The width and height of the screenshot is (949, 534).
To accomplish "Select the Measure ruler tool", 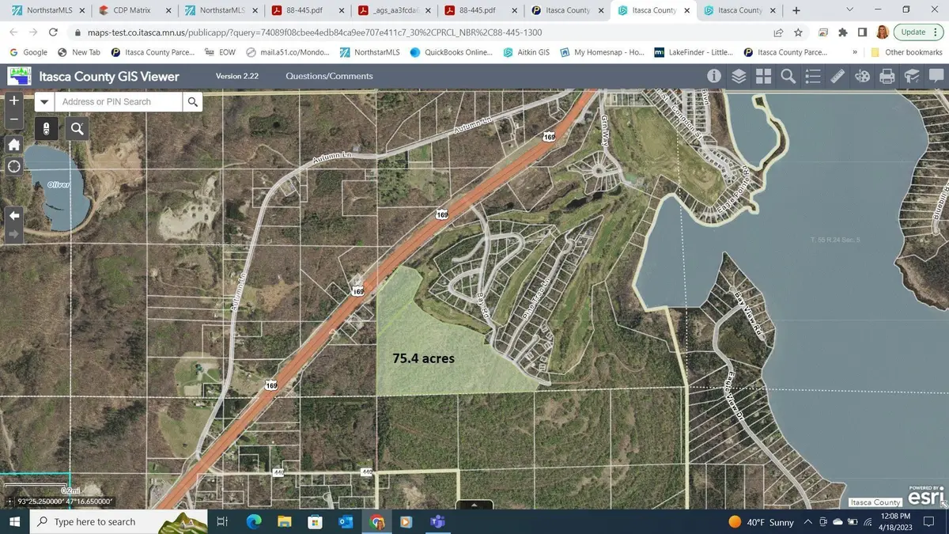I will (x=837, y=76).
